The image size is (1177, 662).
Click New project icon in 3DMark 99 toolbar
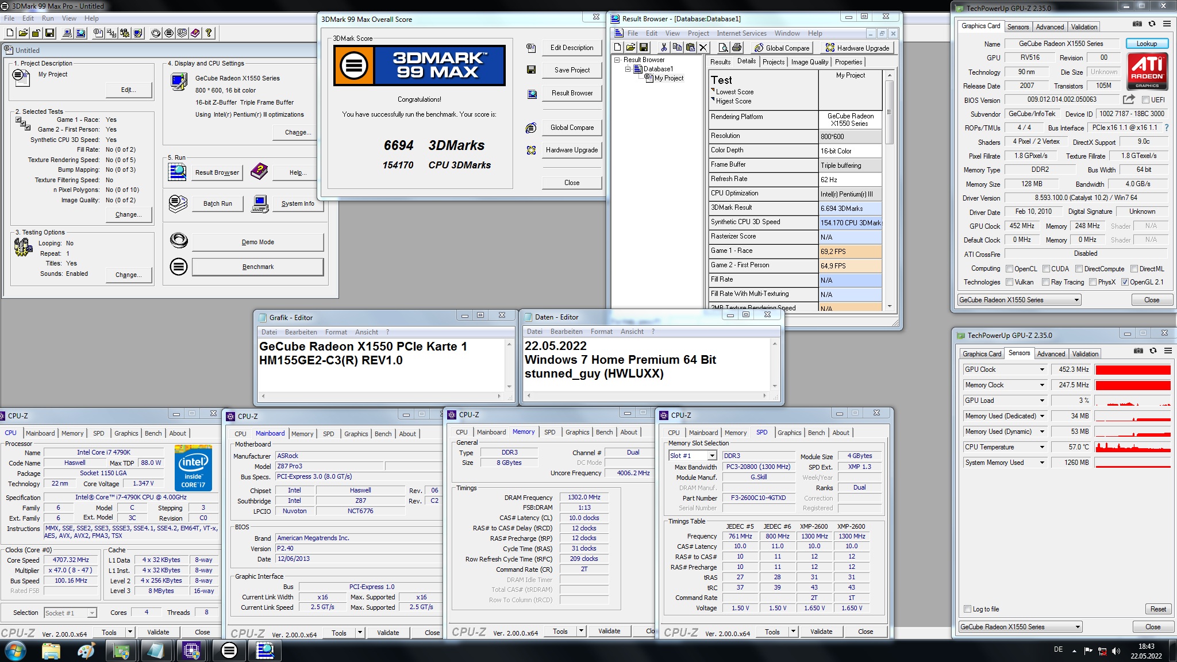click(10, 33)
